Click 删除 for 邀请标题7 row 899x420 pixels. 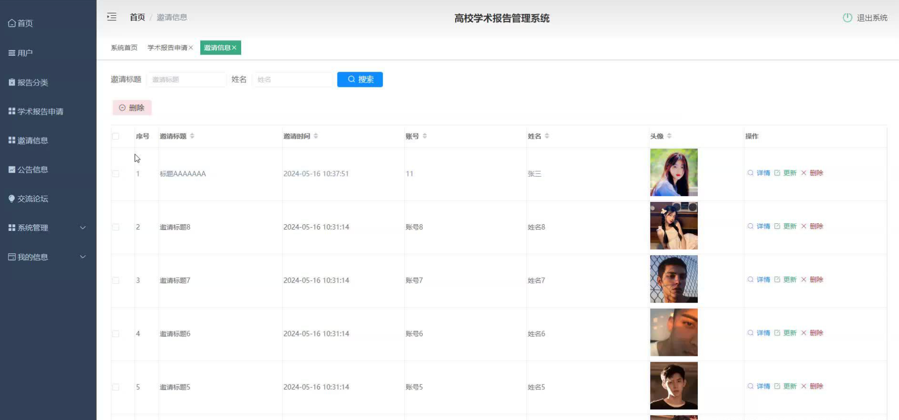[x=812, y=279]
